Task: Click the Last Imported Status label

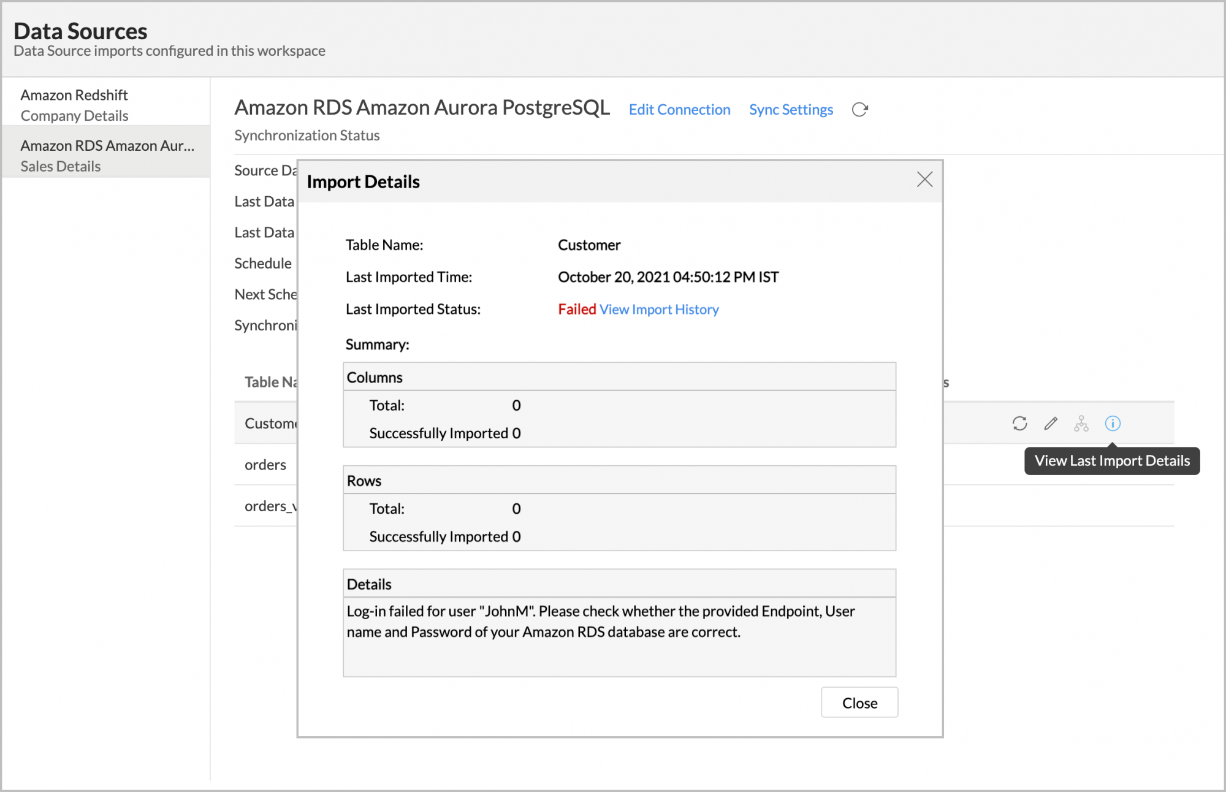Action: (413, 310)
